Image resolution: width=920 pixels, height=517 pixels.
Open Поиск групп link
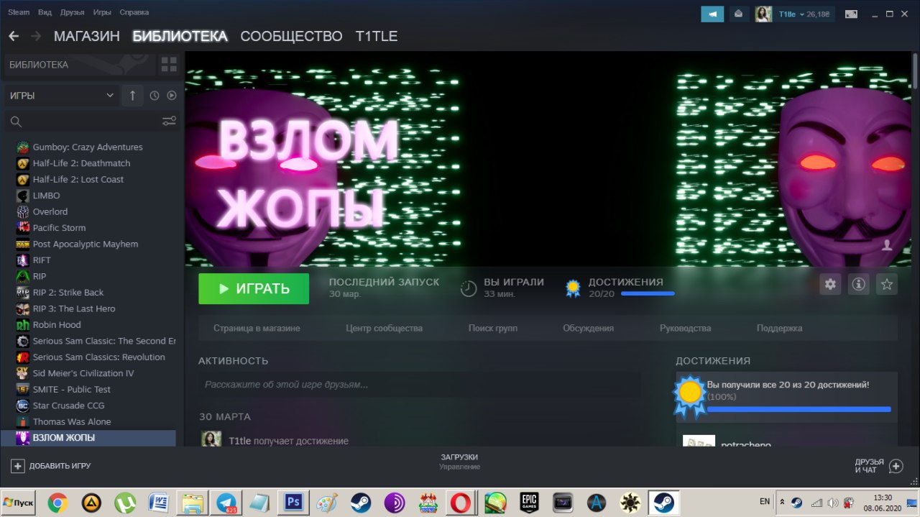[492, 328]
